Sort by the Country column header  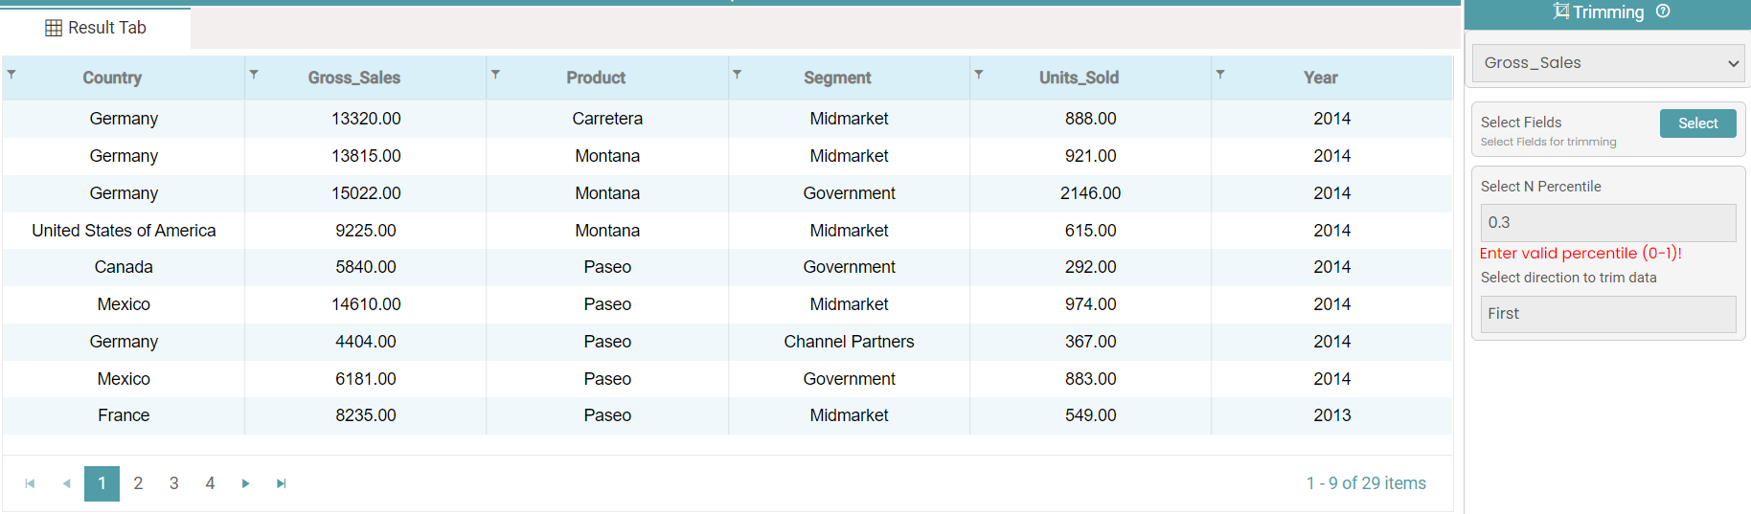click(x=112, y=78)
